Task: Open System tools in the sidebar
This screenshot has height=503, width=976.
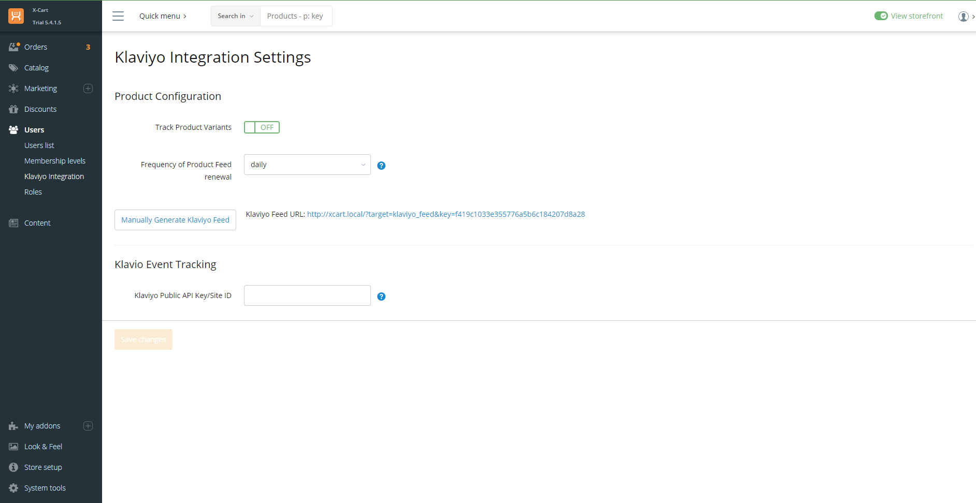Action: click(x=45, y=488)
